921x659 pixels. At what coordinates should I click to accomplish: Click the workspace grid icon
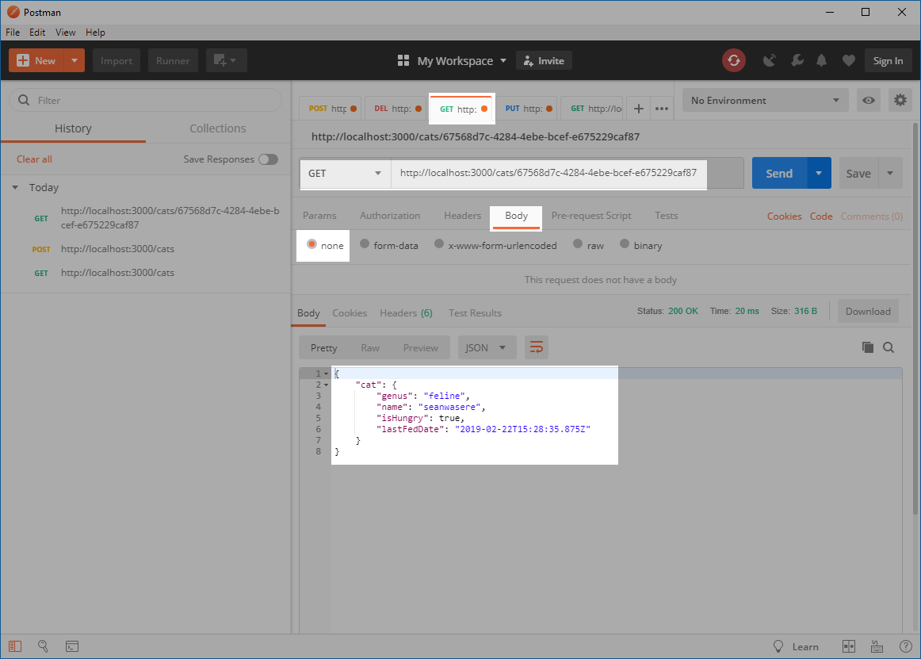pos(403,60)
